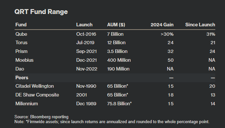Image resolution: width=225 pixels, height=128 pixels.
Task: Click the 2024 Gain column header
Action: tap(162, 25)
